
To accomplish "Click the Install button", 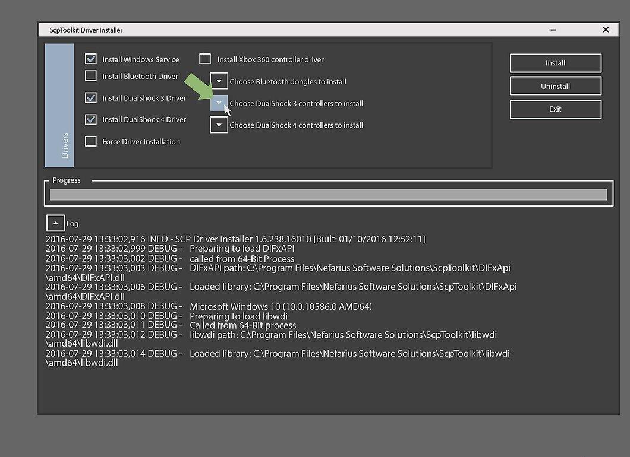I will (556, 63).
